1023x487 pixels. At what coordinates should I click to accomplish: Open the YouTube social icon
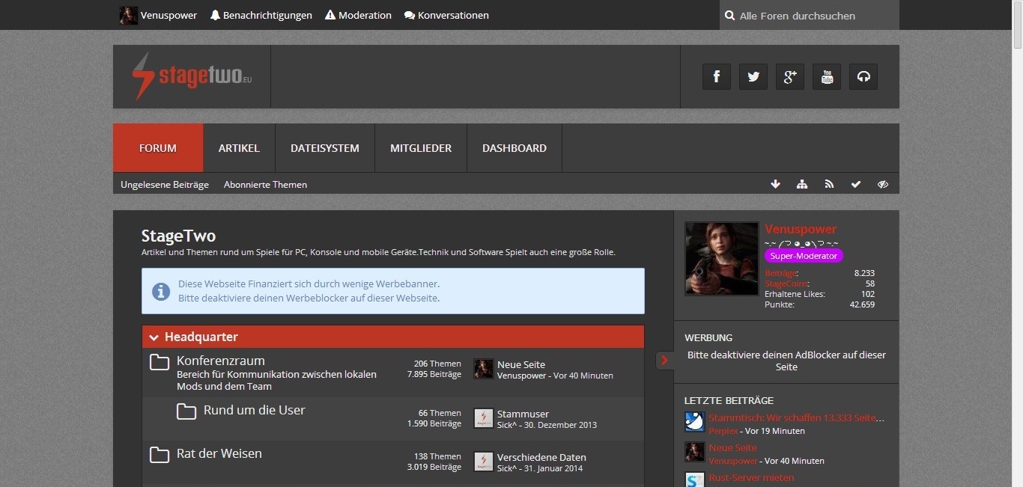[827, 76]
